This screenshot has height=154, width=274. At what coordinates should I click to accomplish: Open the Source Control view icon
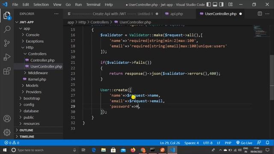click(x=7, y=43)
